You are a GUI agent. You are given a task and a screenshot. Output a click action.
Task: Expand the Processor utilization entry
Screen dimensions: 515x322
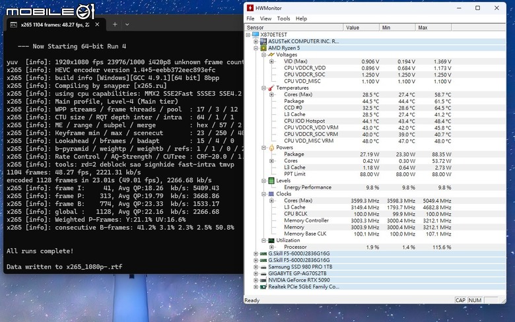tap(271, 247)
